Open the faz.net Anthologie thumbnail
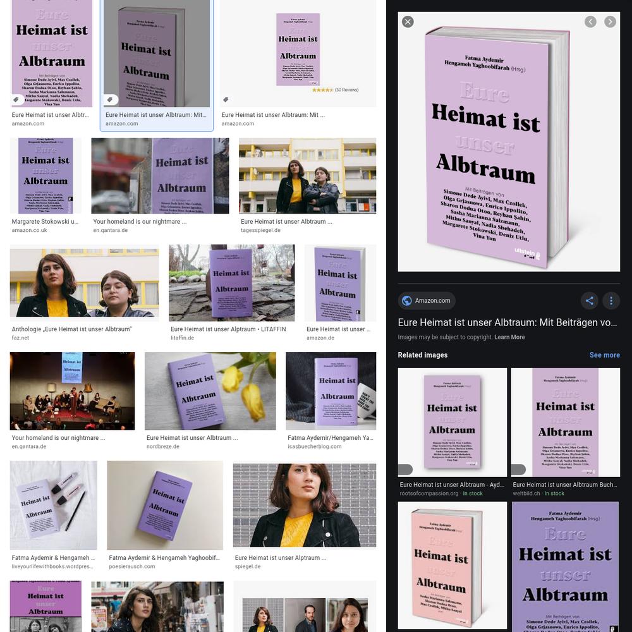Image resolution: width=632 pixels, height=632 pixels. pyautogui.click(x=84, y=283)
